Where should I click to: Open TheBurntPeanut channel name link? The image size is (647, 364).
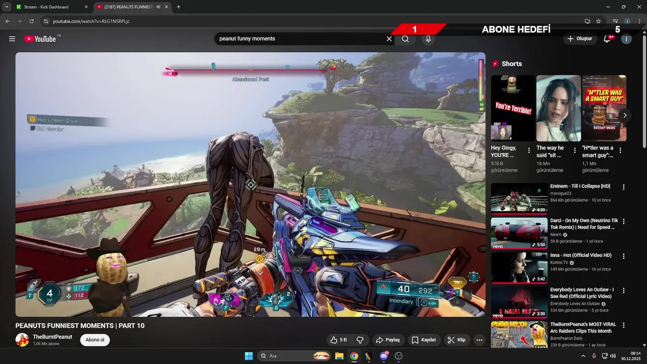(53, 337)
